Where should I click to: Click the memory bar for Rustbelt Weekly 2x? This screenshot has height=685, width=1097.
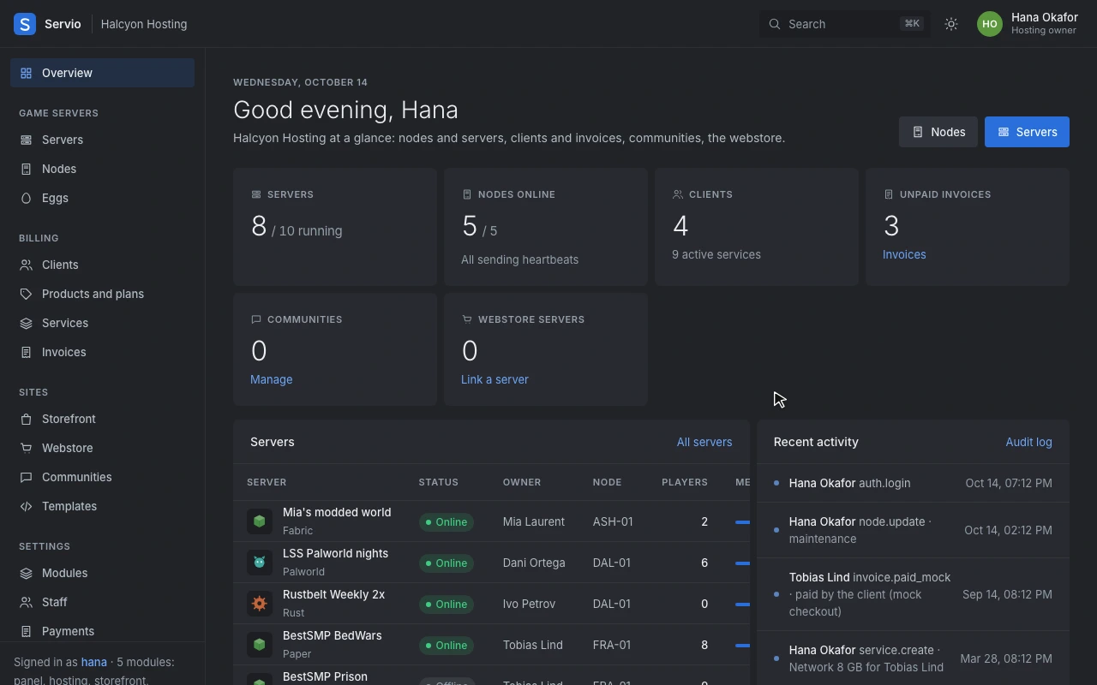click(742, 605)
